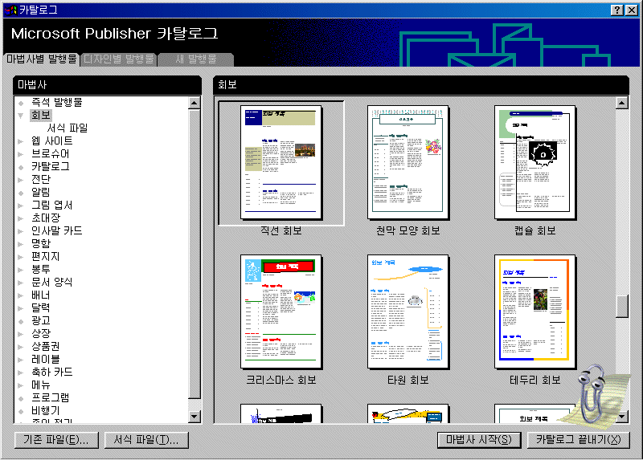This screenshot has width=643, height=460.
Task: Expand the 명함 category arrow
Action: pyautogui.click(x=21, y=244)
